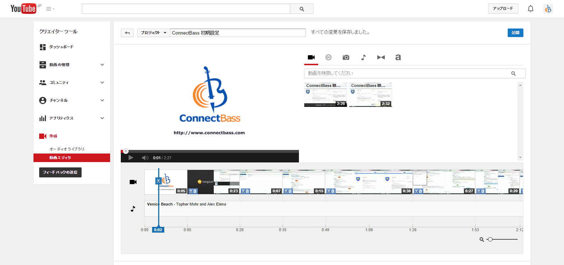Click the audio track music note icon
Screen dimensions: 564x265
pyautogui.click(x=133, y=209)
